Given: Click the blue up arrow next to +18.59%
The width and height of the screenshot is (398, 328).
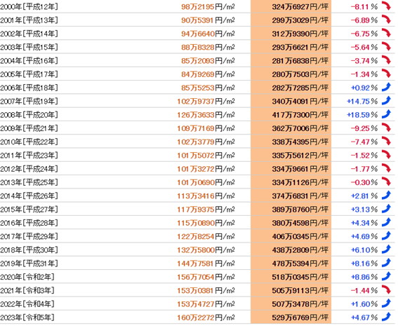Looking at the screenshot, I should 386,114.
